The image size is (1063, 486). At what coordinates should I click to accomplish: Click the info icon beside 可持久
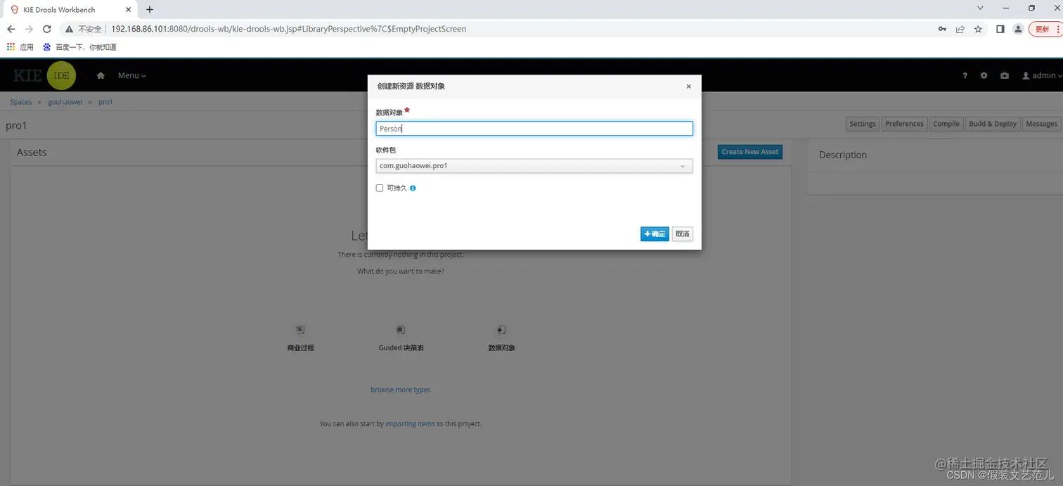click(x=413, y=188)
